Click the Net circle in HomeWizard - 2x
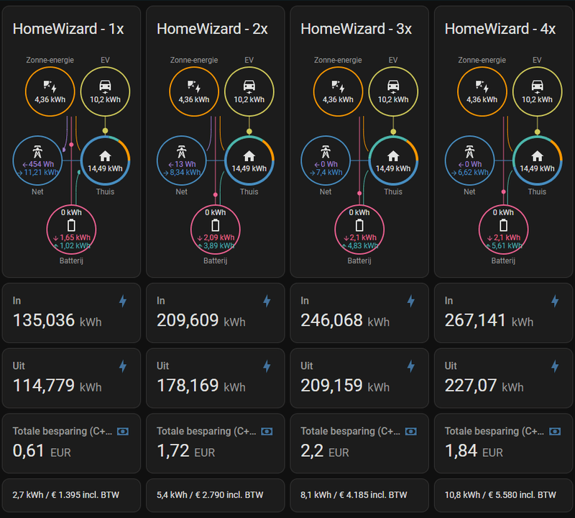The image size is (575, 518). 182,160
